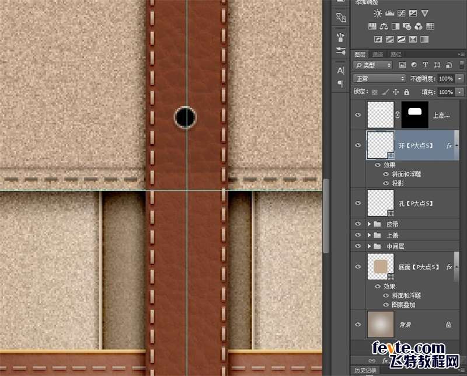Switch to the 路径 tab
This screenshot has height=376, width=467.
(x=396, y=54)
